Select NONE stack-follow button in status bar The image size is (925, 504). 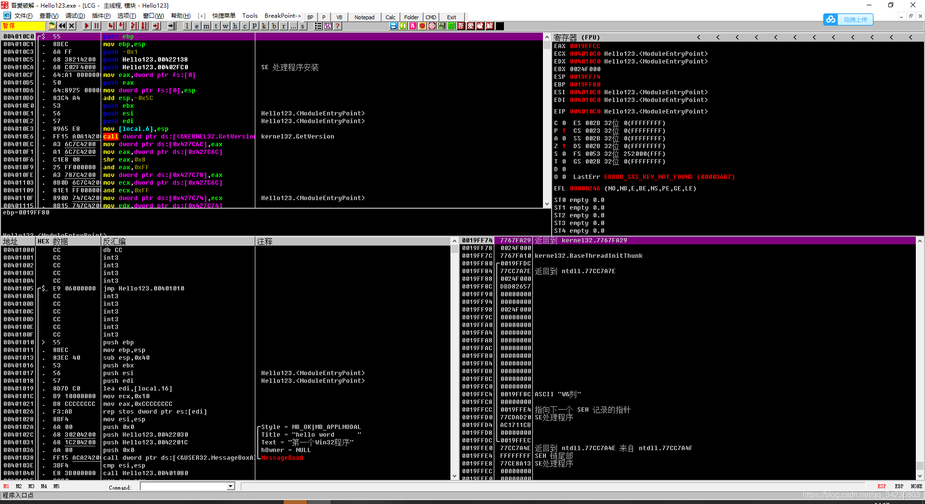pos(916,486)
